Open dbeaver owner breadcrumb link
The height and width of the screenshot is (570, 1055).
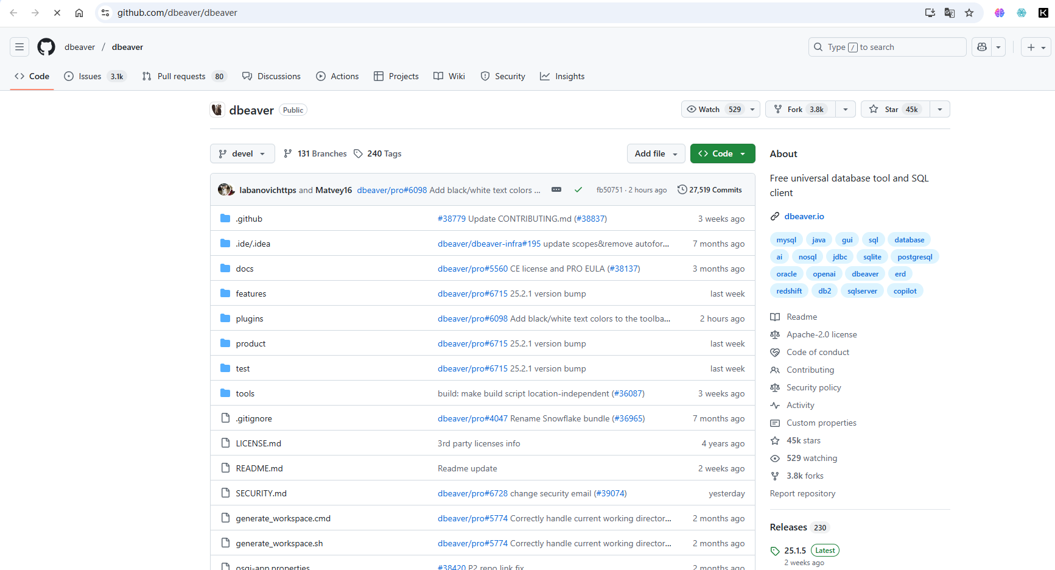coord(80,47)
